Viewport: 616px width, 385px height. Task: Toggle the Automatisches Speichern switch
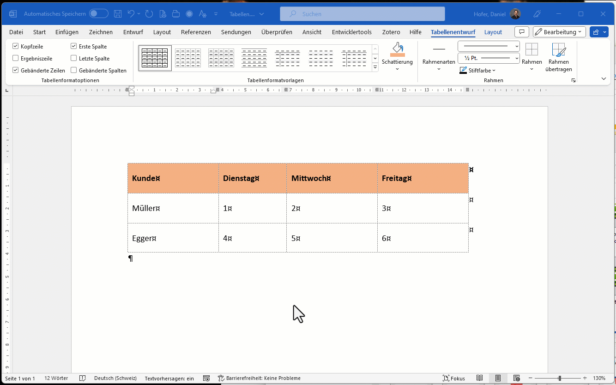coord(99,14)
